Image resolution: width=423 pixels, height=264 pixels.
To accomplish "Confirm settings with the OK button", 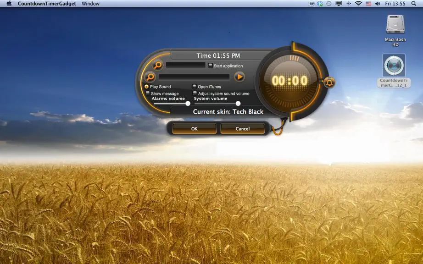I will pos(194,128).
